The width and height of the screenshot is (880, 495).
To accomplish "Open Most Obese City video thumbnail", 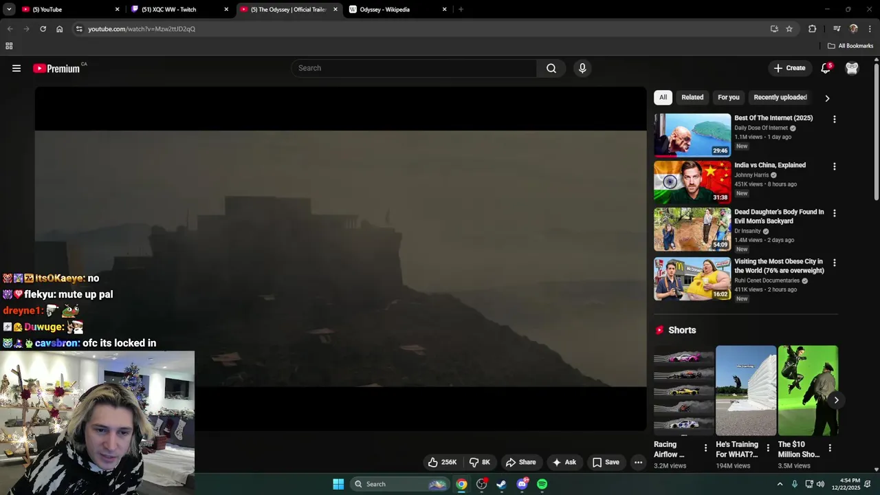I will coord(692,279).
